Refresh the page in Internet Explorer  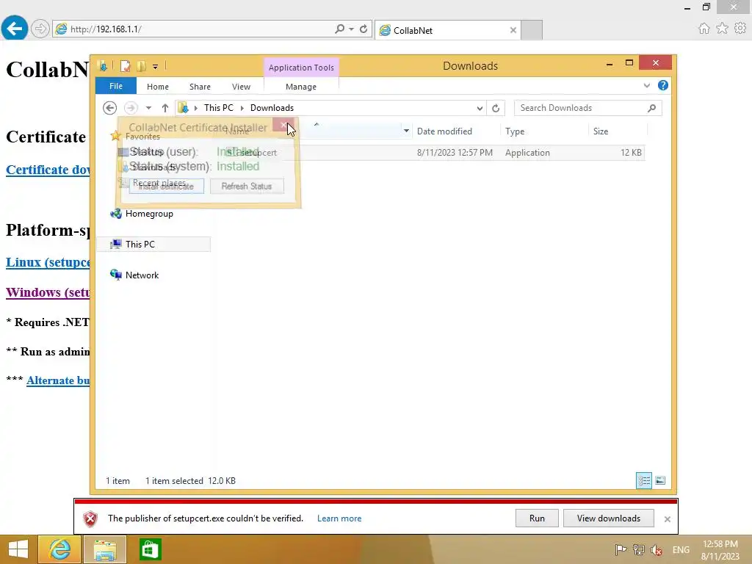click(364, 29)
